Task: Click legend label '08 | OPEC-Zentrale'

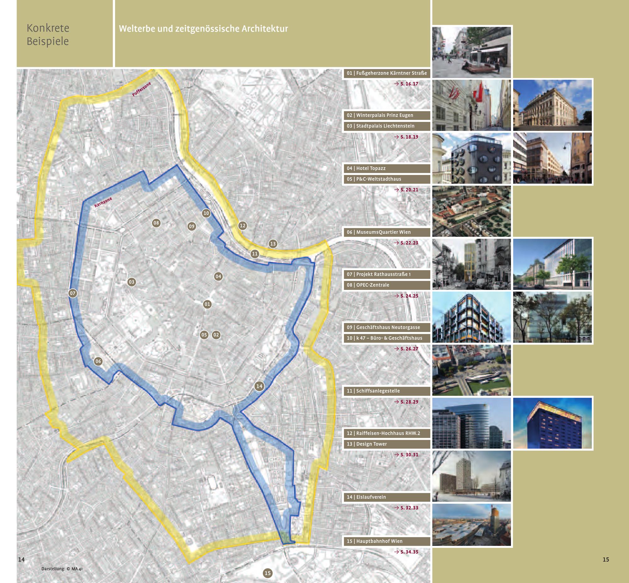Action: click(387, 285)
